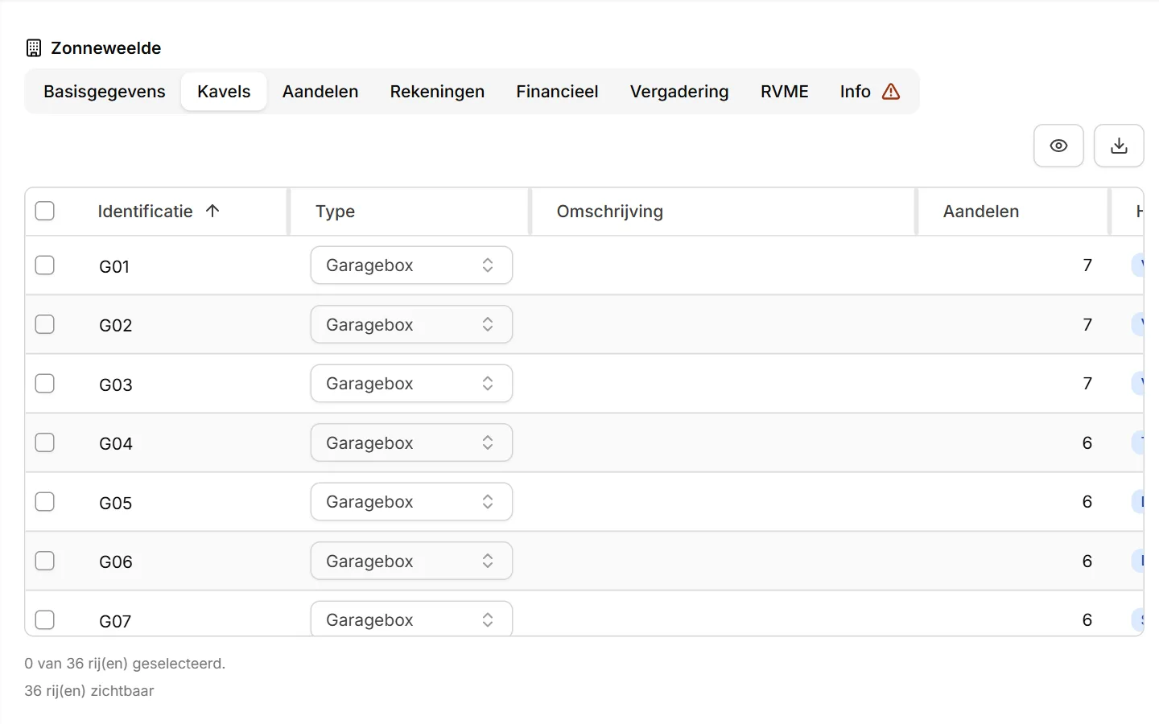Check the box for row G03
Screen dimensions: 1159x724
[45, 384]
